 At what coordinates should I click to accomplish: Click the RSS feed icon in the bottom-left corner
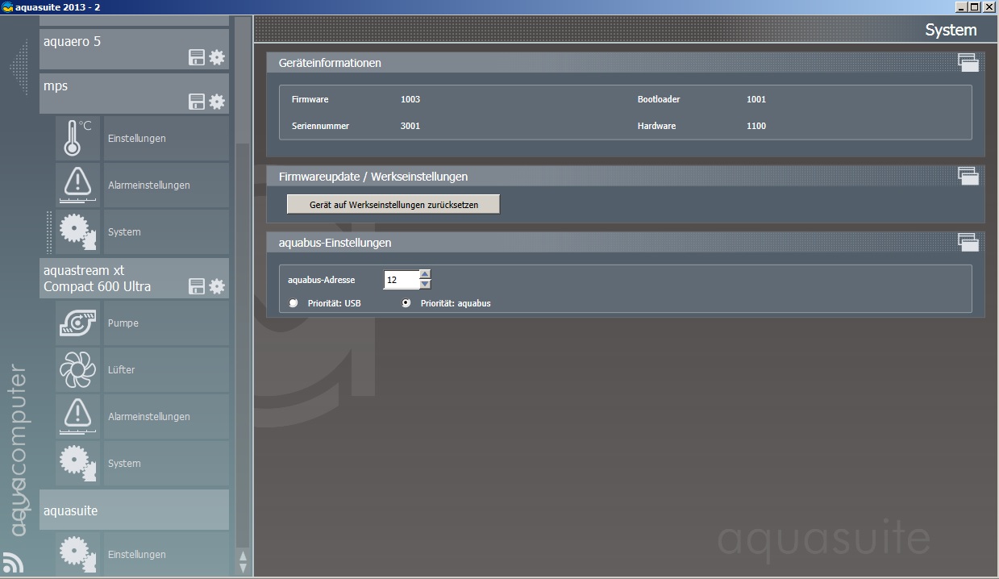coord(13,562)
